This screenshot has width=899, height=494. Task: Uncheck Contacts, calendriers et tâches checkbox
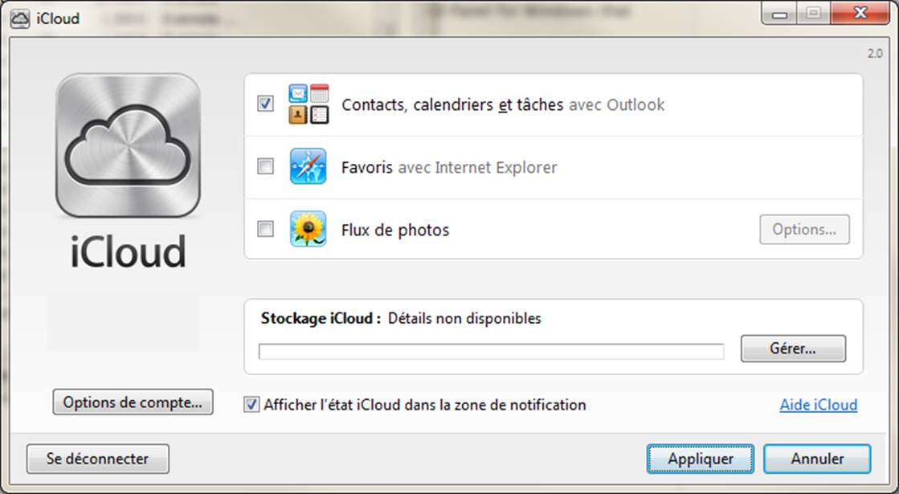tap(266, 104)
